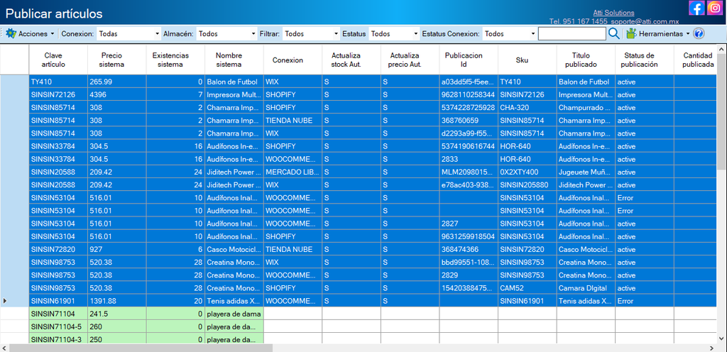The width and height of the screenshot is (727, 352).
Task: Sort by Actualiza stock Aut. header
Action: point(351,60)
